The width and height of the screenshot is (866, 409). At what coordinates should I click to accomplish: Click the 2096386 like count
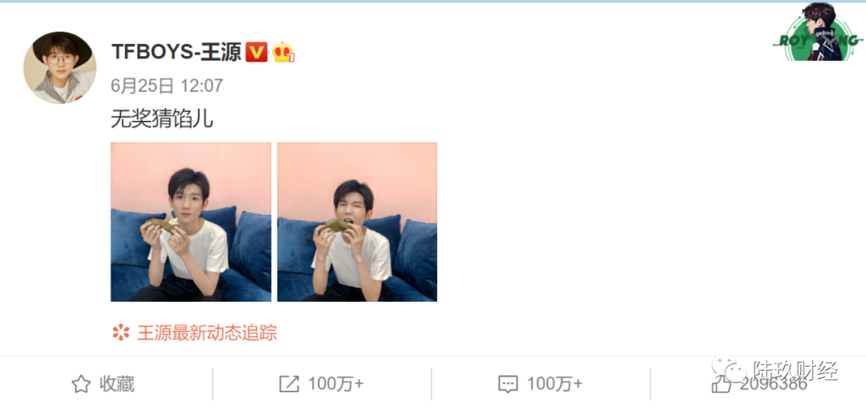pos(774,384)
